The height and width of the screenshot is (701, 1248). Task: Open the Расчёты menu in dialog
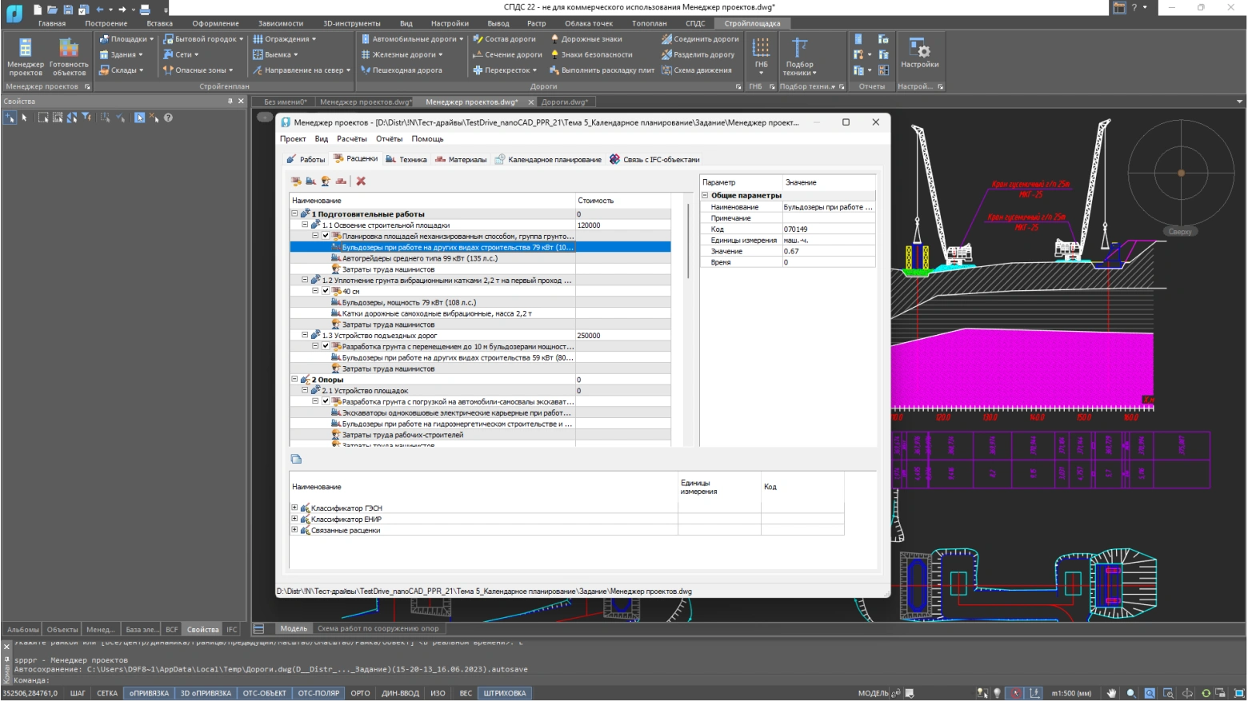(351, 139)
